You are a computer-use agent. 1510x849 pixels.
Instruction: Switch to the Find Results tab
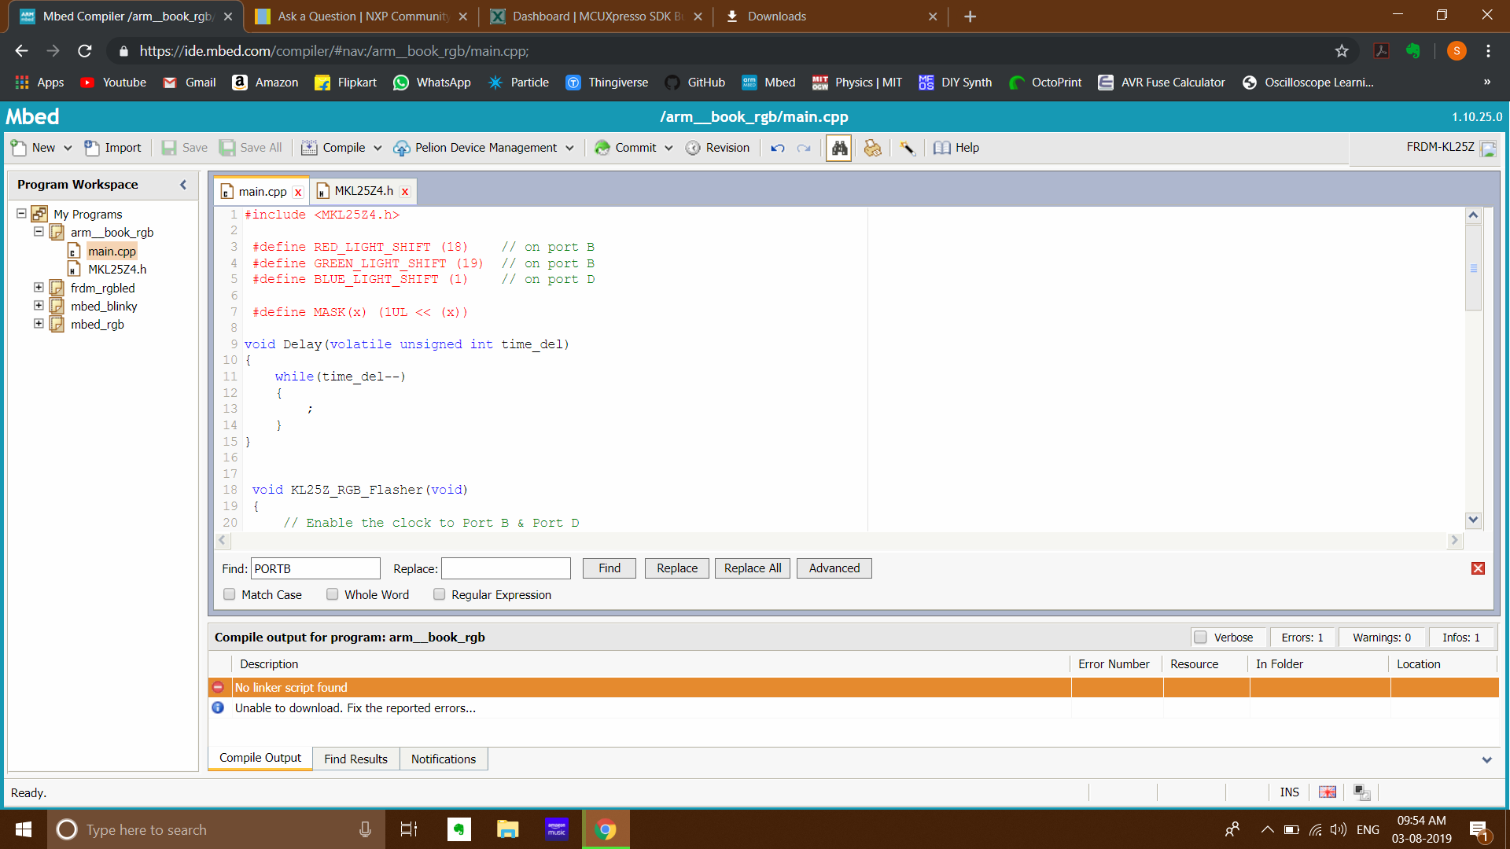pyautogui.click(x=355, y=759)
